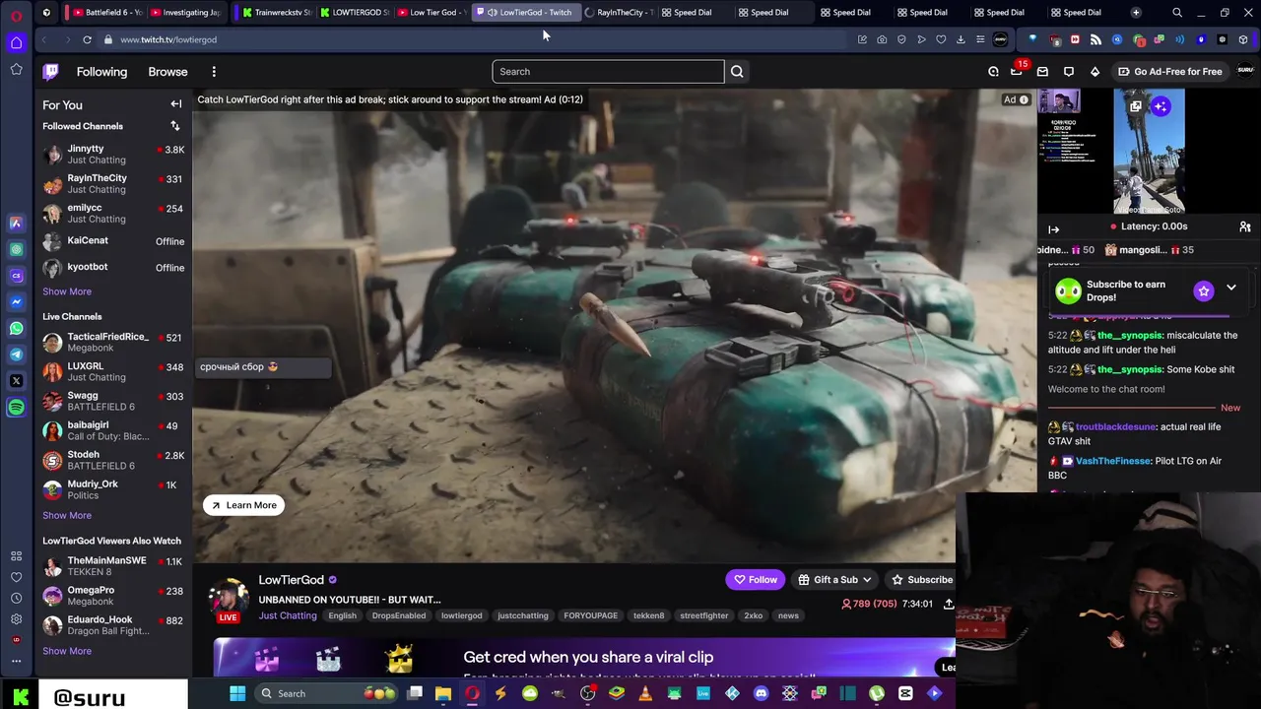Open Opera sidebar settings gear
The image size is (1261, 709).
pyautogui.click(x=16, y=619)
